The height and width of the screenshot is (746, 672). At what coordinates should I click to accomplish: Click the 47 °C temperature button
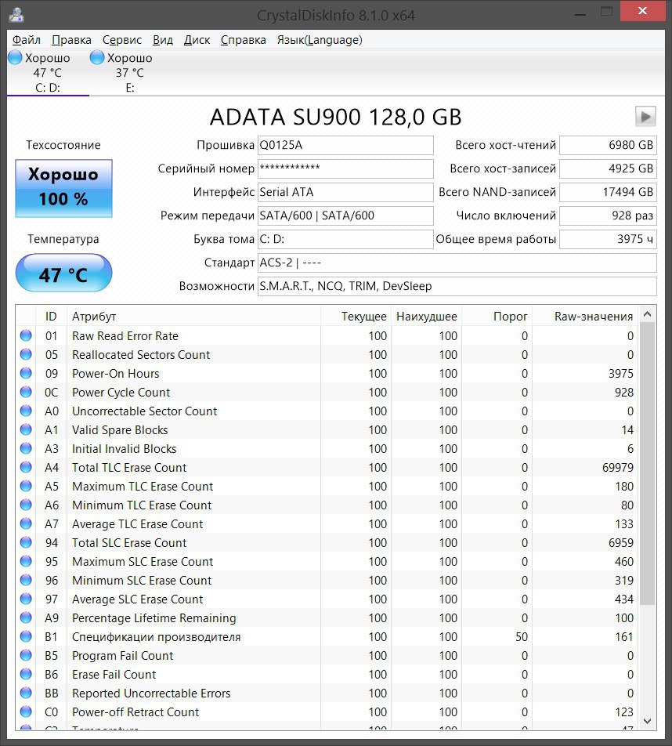pyautogui.click(x=63, y=273)
